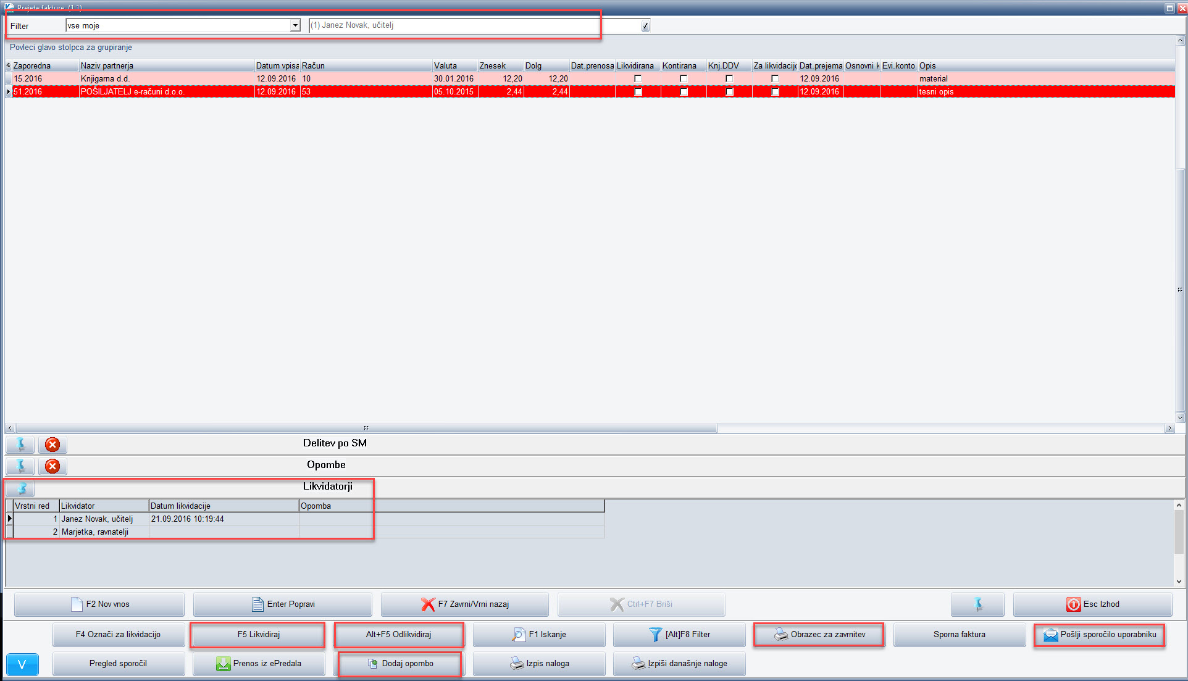Screen dimensions: 1188x681
Task: Open the Janez Novak user dropdown
Action: click(x=645, y=26)
